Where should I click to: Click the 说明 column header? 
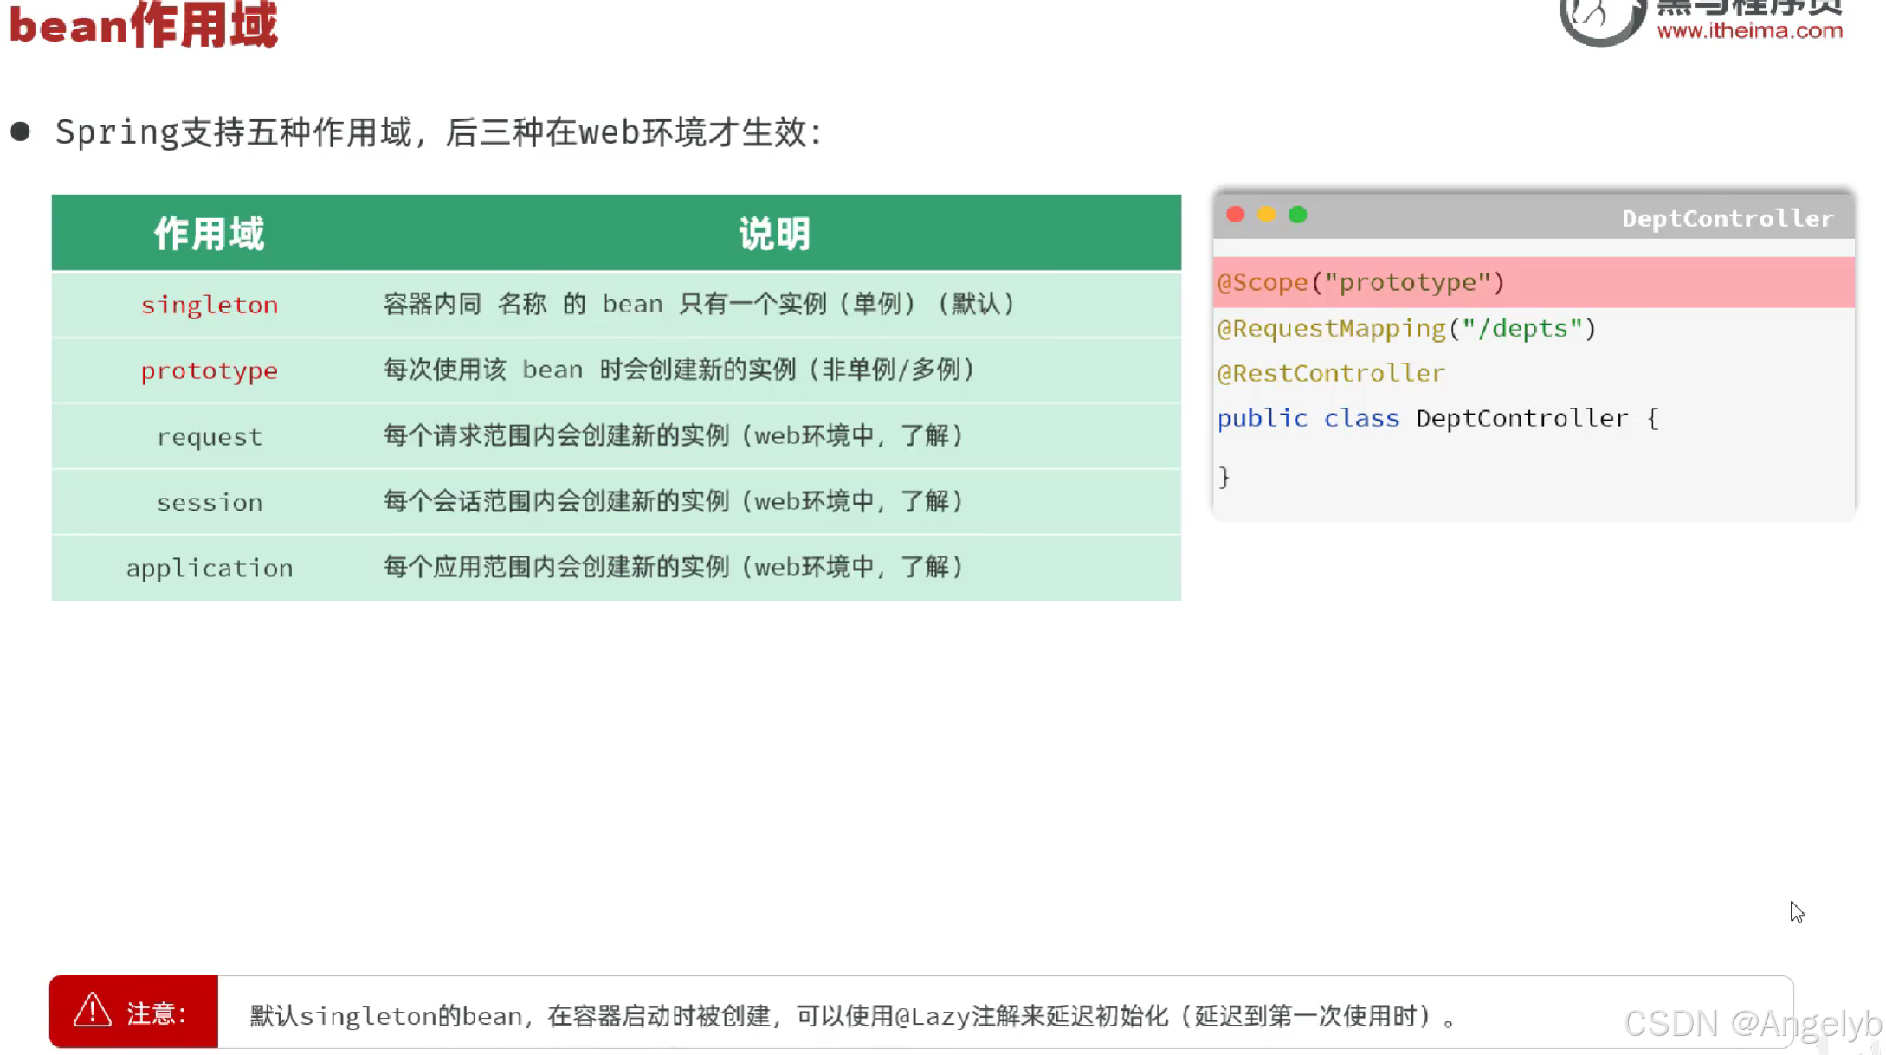pos(774,234)
